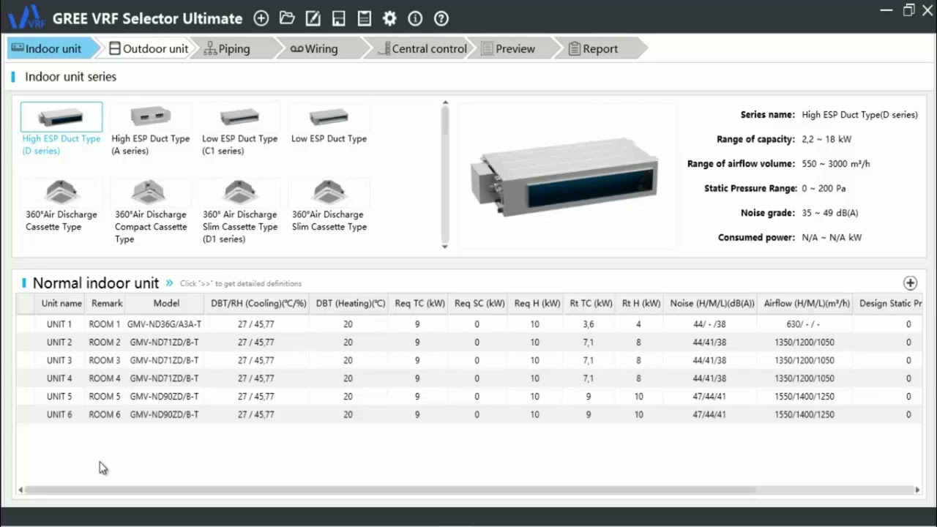The height and width of the screenshot is (527, 937).
Task: Open help with the question mark icon
Action: click(x=441, y=18)
